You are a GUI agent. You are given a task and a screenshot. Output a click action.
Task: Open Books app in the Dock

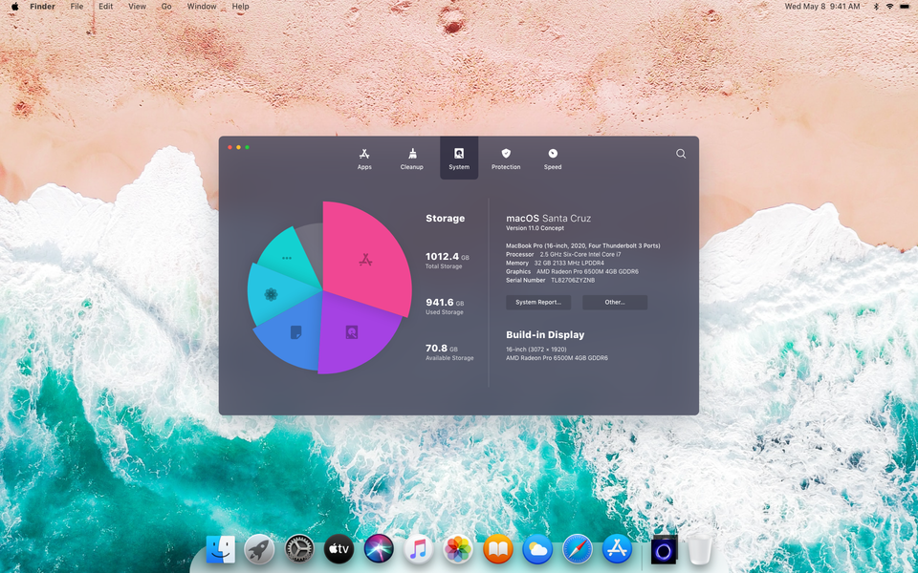[498, 550]
